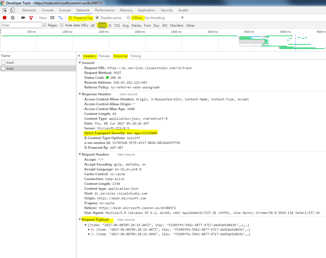Viewport: 326px width, 258px height.
Task: Filter requests by All types
Action: click(x=93, y=26)
